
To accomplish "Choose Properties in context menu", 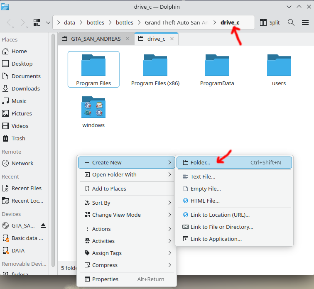I will click(x=127, y=279).
